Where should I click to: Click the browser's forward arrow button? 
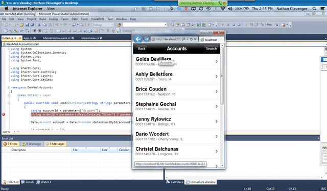[147, 39]
